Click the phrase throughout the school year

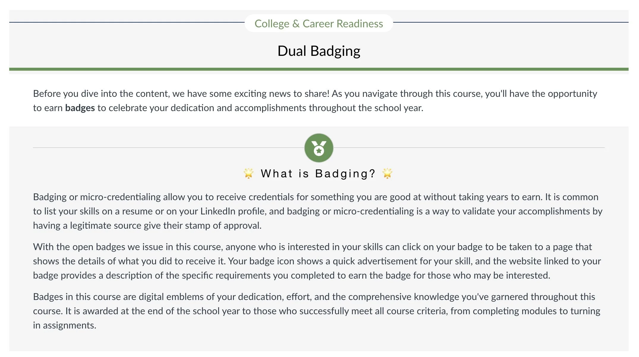[x=366, y=108]
